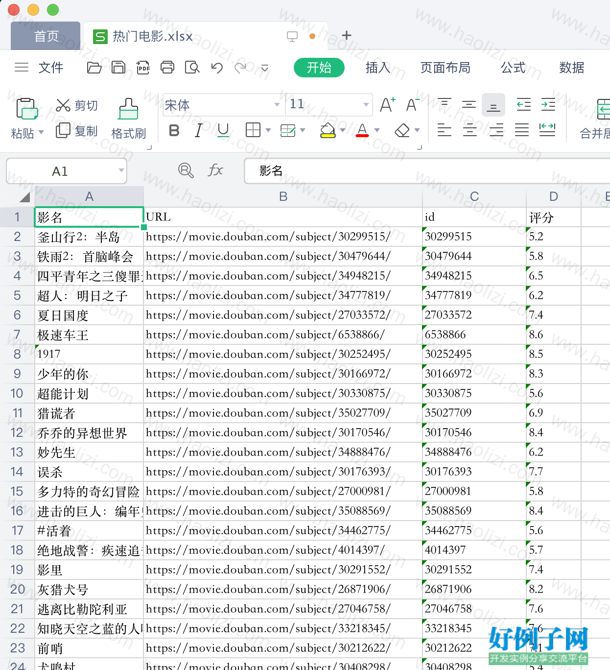Open the 公式 ribbon tab
610x670 pixels.
tap(513, 68)
